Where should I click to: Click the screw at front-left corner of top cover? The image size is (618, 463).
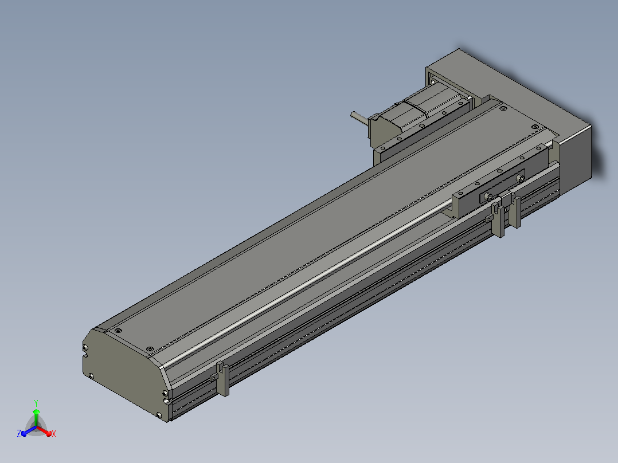pyautogui.click(x=117, y=331)
